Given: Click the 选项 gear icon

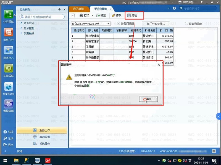Looking at the screenshot, I should click(x=5, y=132).
